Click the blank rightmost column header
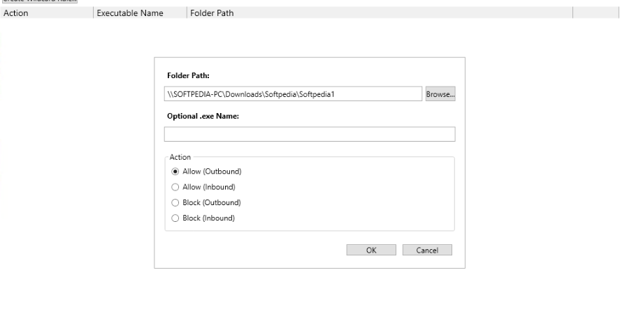The image size is (620, 314). pos(596,13)
